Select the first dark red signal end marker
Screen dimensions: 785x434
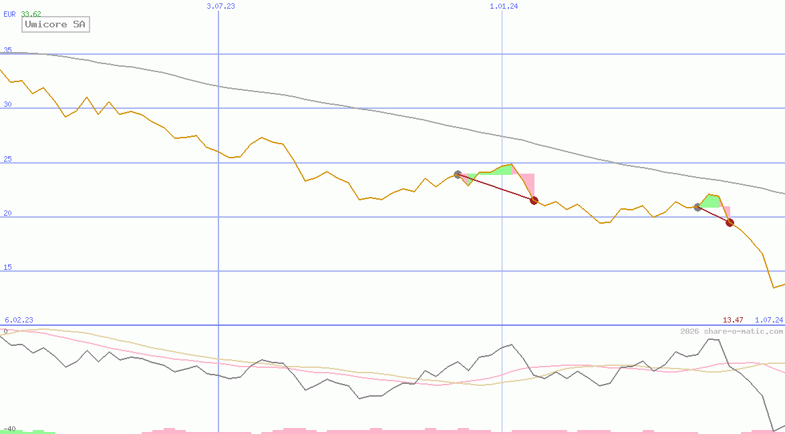(x=534, y=200)
